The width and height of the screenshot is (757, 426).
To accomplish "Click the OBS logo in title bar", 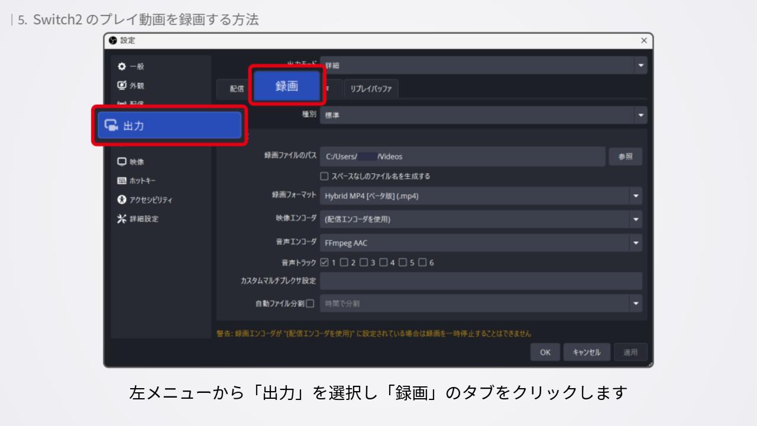I will (x=113, y=40).
